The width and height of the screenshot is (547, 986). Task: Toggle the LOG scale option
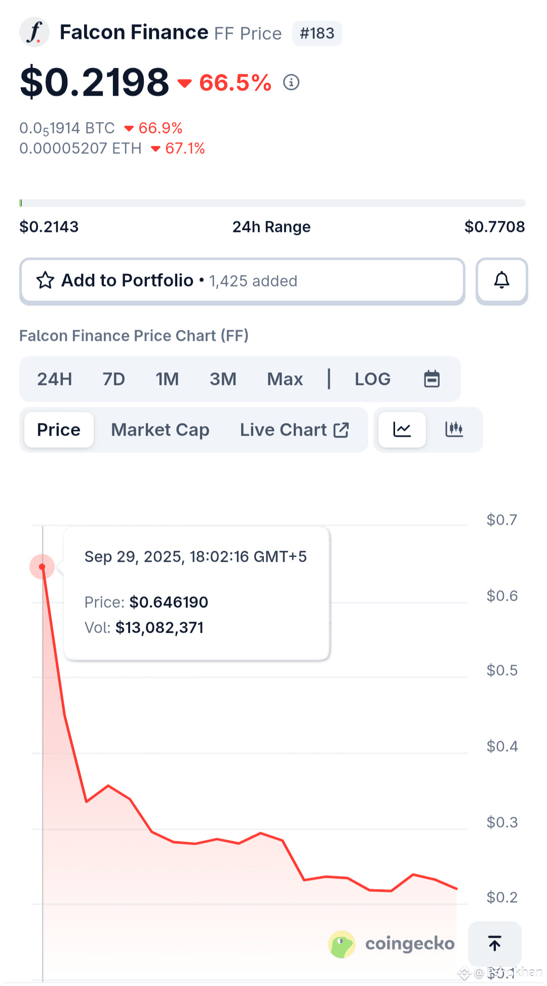pos(372,379)
